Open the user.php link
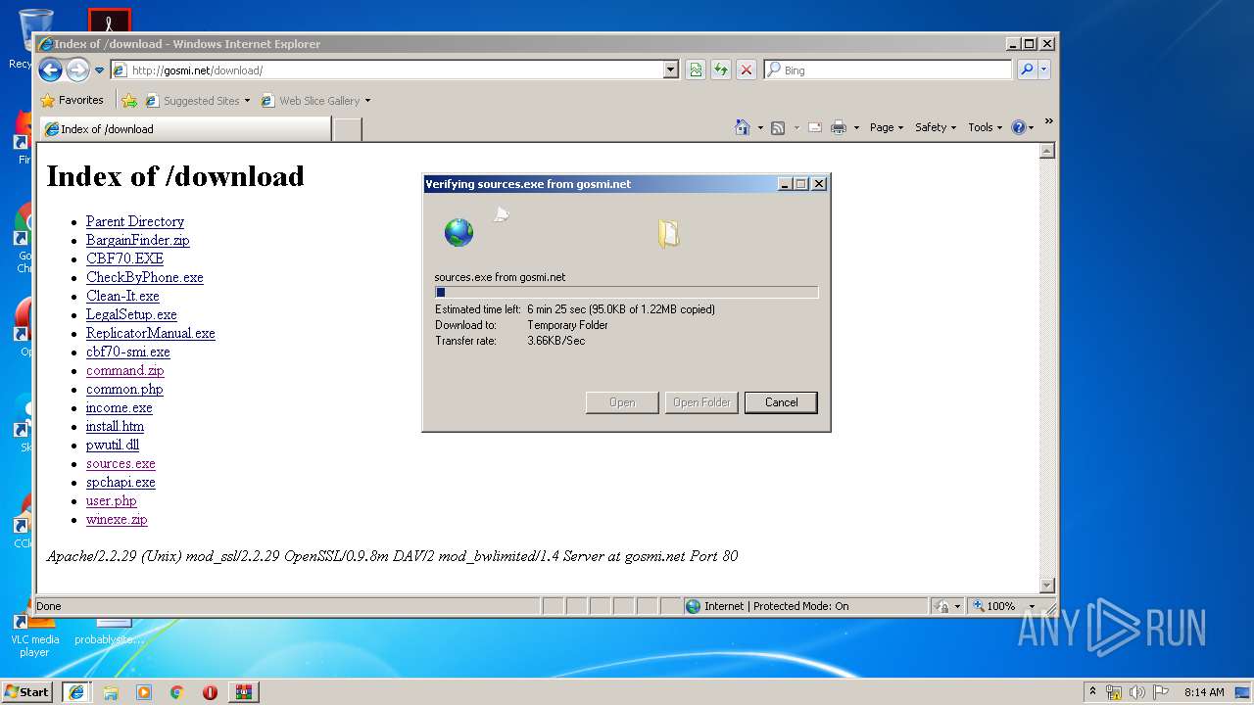Viewport: 1254px width, 705px height. 112,500
